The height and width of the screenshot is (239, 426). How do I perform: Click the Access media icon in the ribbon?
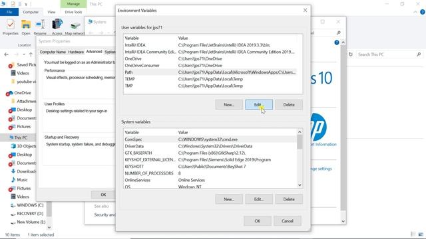coord(57,27)
